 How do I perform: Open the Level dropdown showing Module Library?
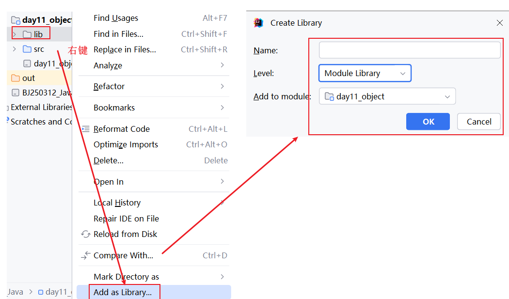365,73
